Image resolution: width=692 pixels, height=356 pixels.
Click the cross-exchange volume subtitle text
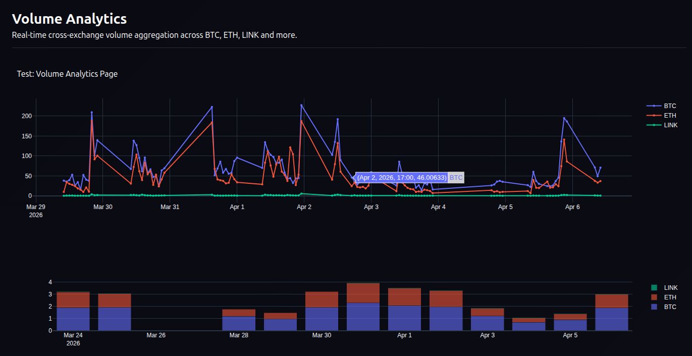tap(154, 35)
